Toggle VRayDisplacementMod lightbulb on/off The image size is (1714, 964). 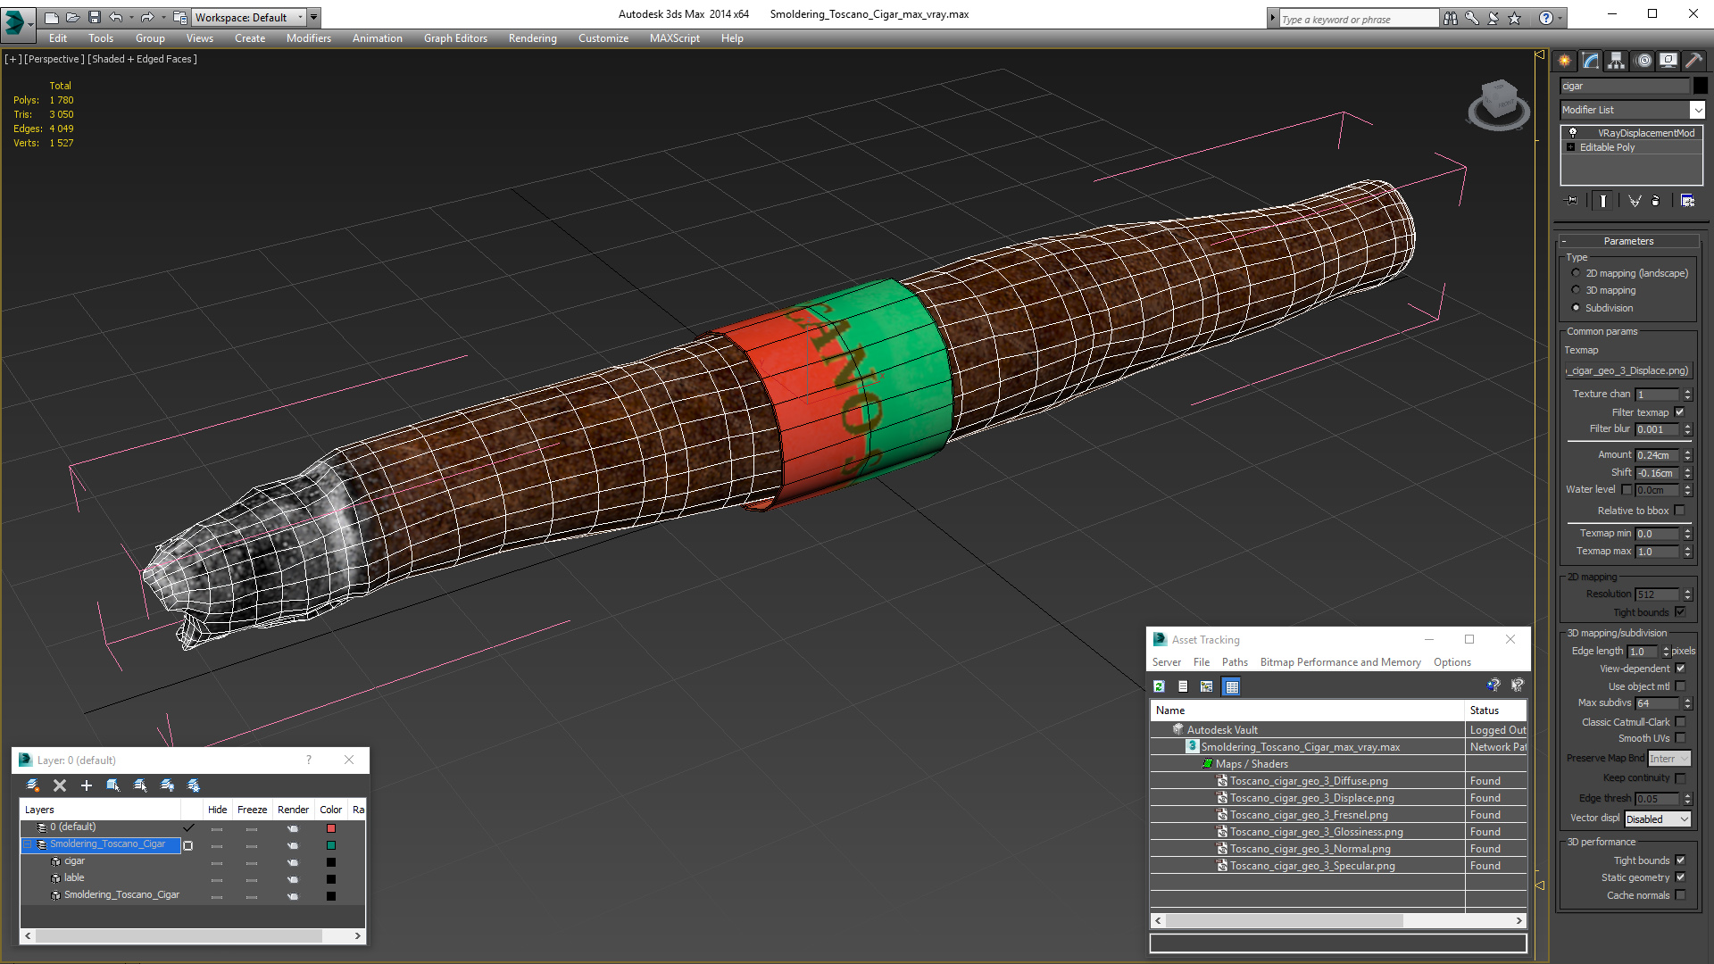[x=1573, y=132]
